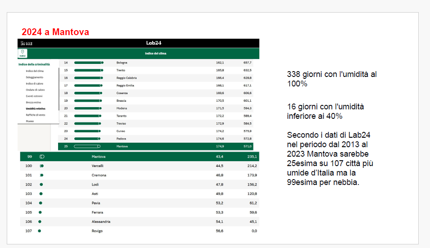Click the Bologna humidity bar
Viewport: 430px width, 248px height.
[89, 63]
